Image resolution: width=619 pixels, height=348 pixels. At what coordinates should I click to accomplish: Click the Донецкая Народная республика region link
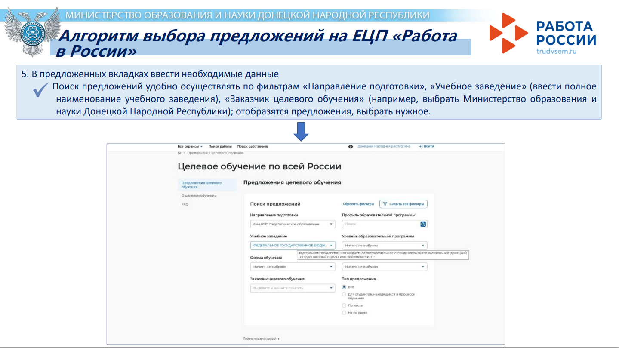(384, 146)
